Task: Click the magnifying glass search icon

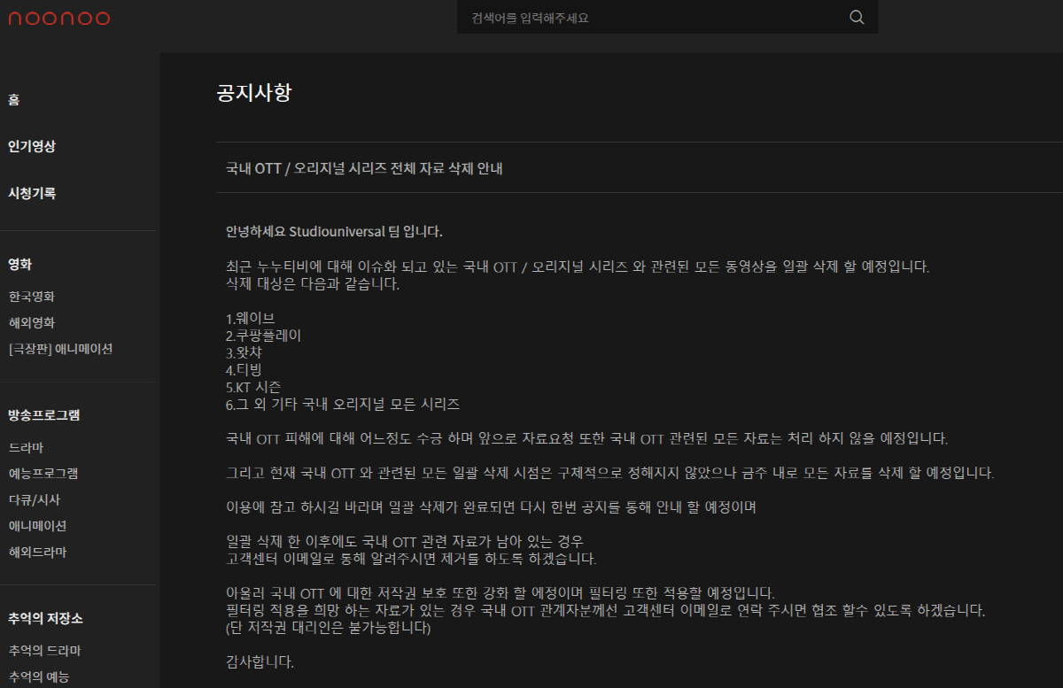Action: click(x=856, y=16)
